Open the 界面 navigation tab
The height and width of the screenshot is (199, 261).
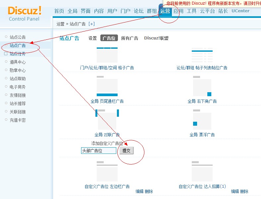(x=85, y=11)
